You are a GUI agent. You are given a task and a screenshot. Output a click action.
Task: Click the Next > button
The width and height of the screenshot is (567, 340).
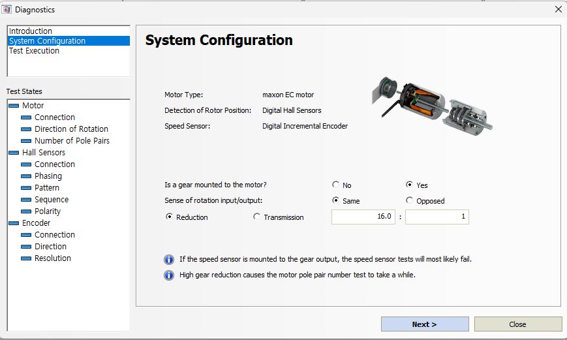(425, 324)
